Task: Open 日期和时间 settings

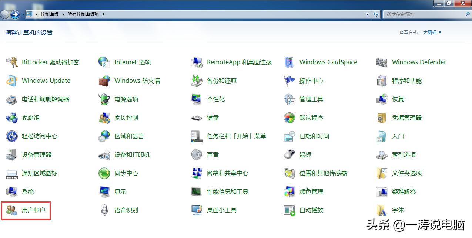Action: tap(313, 136)
